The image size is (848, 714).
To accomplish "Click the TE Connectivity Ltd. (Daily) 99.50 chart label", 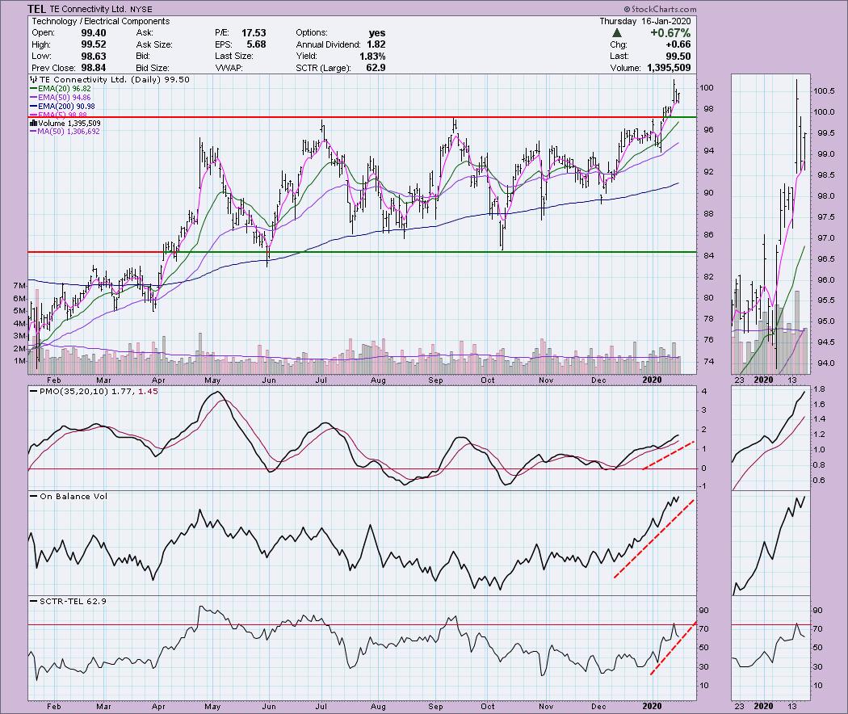I will [114, 79].
